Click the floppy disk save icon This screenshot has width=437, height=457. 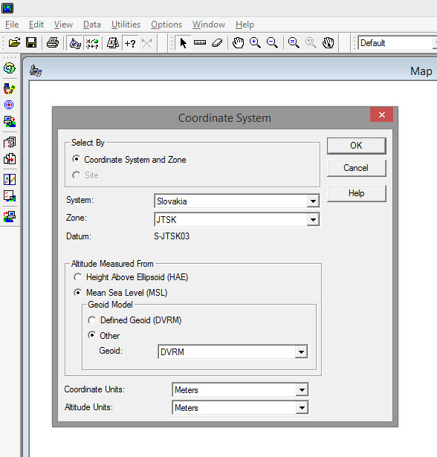click(x=31, y=43)
